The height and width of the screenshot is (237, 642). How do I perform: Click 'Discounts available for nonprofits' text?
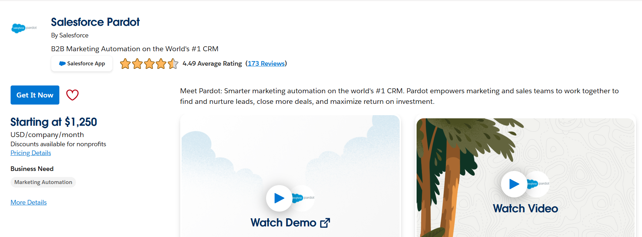[x=58, y=144]
